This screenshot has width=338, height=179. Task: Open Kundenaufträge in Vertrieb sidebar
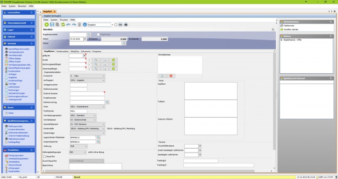tap(16, 80)
